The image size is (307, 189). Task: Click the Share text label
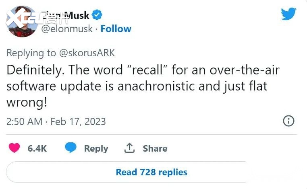click(155, 148)
